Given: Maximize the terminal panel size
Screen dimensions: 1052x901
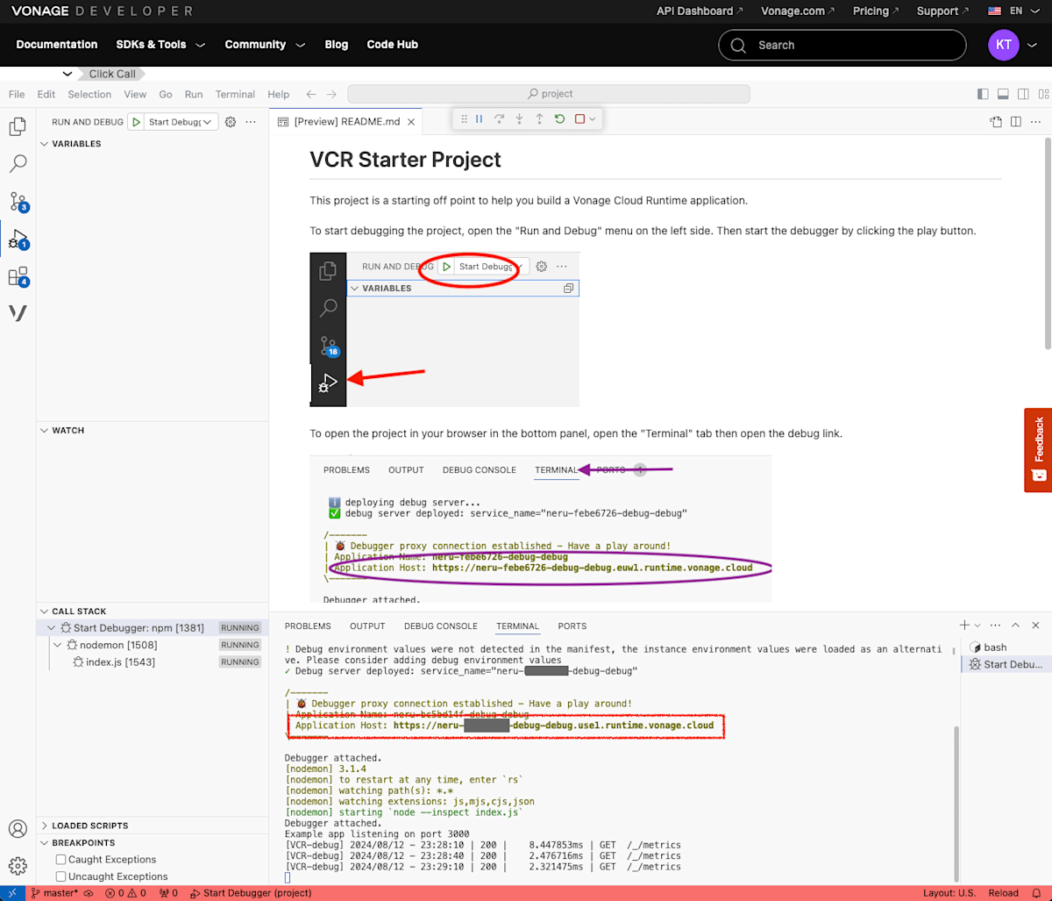Looking at the screenshot, I should click(x=1015, y=626).
